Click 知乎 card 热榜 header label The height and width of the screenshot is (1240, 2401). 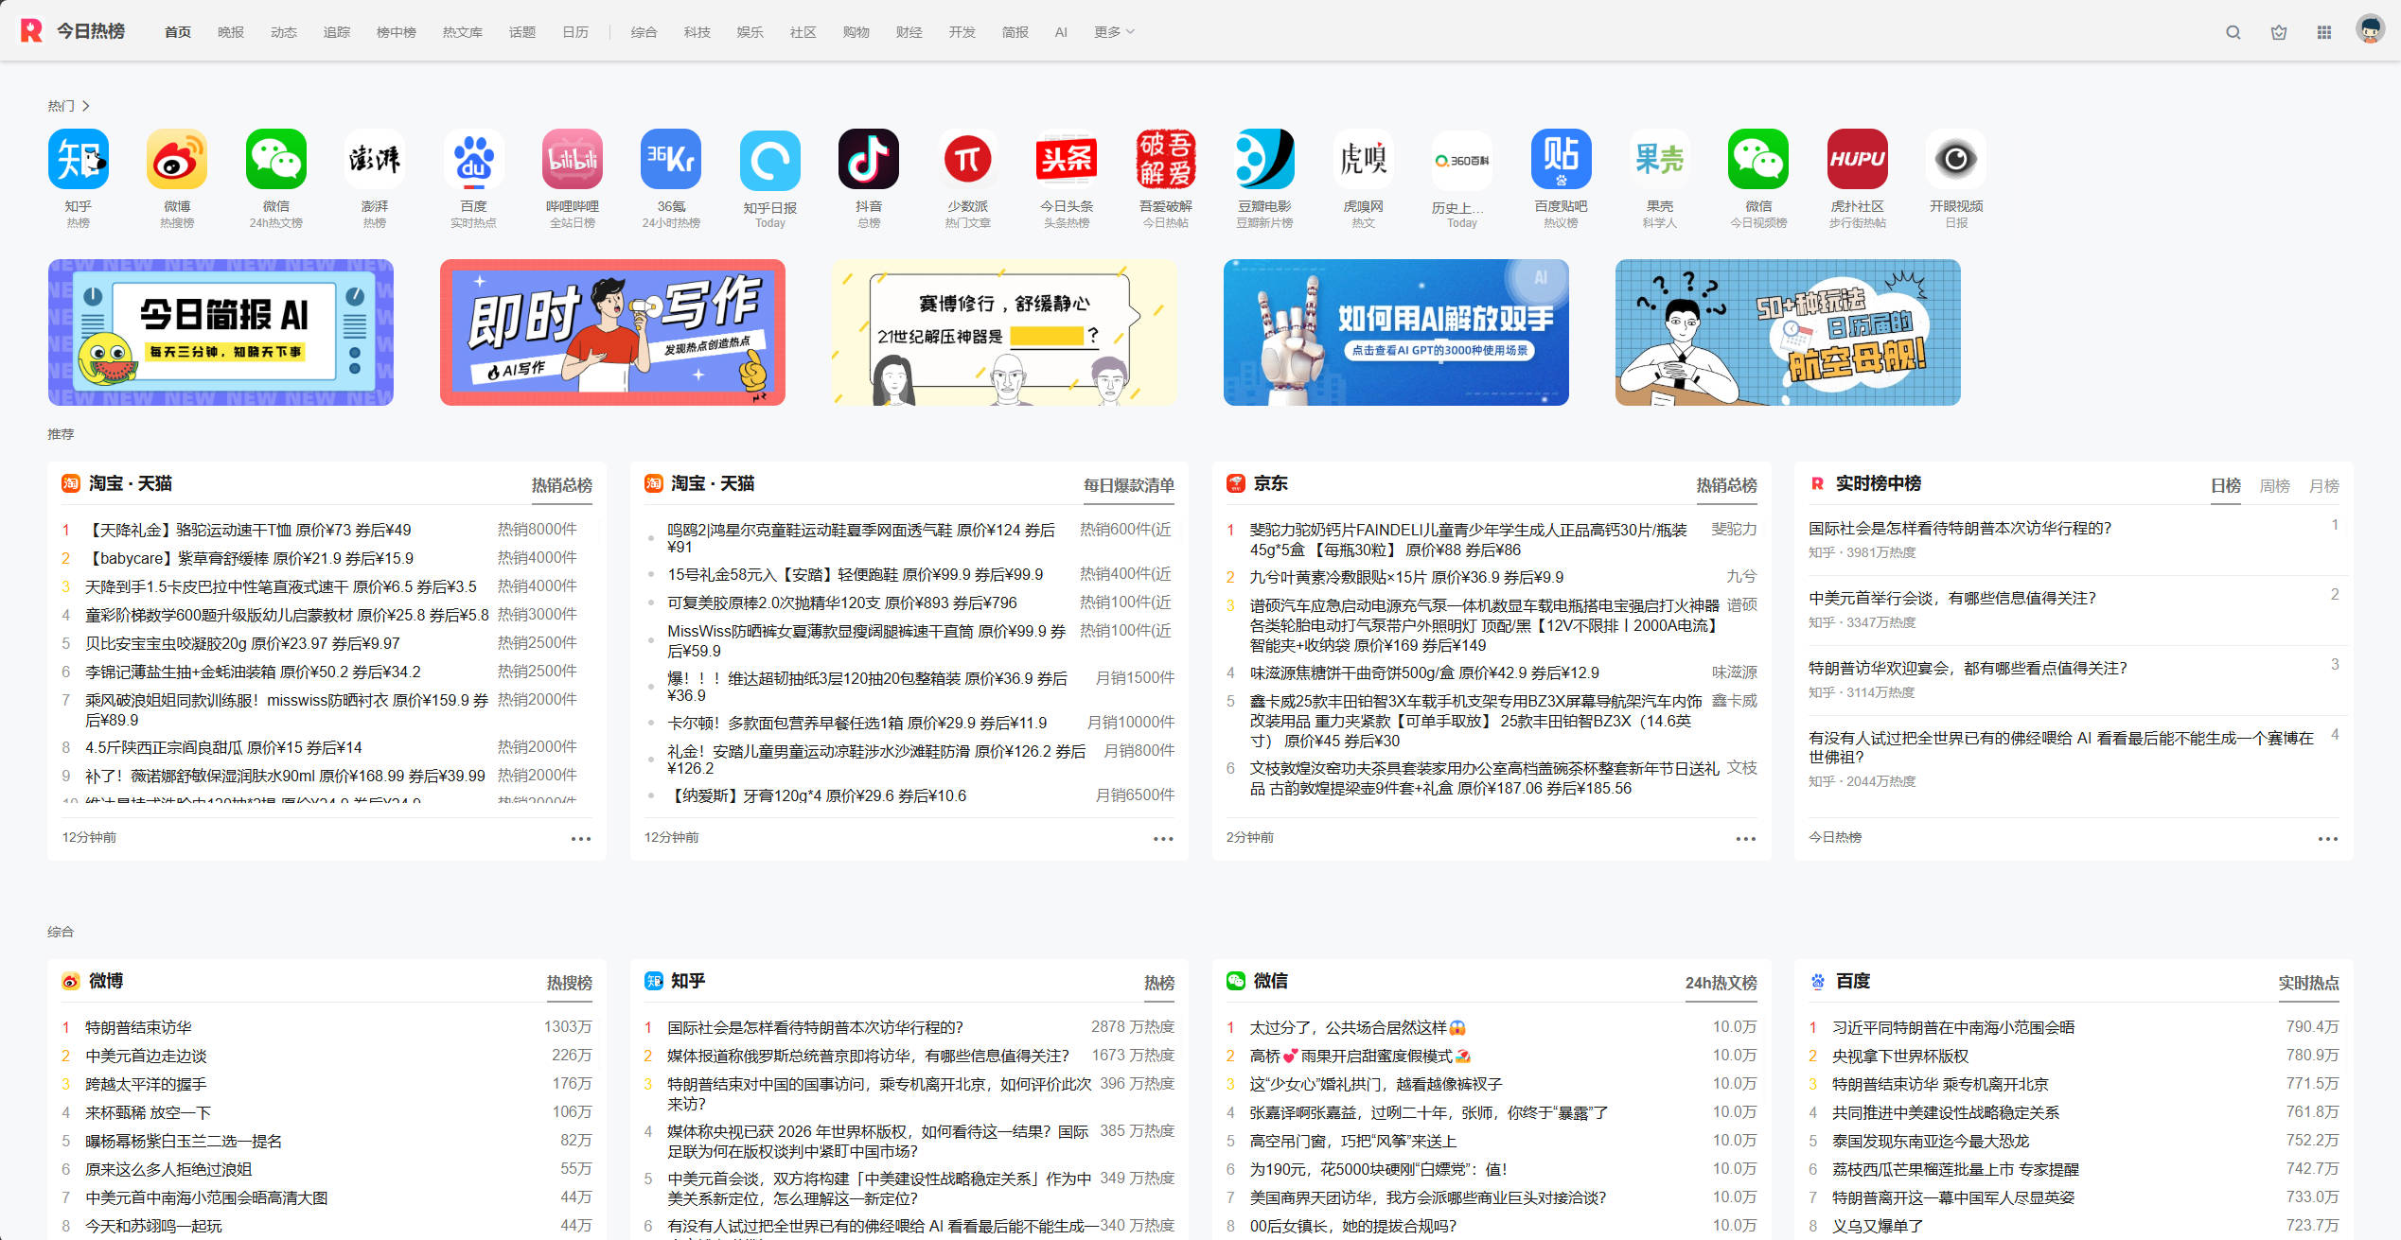[x=1159, y=983]
